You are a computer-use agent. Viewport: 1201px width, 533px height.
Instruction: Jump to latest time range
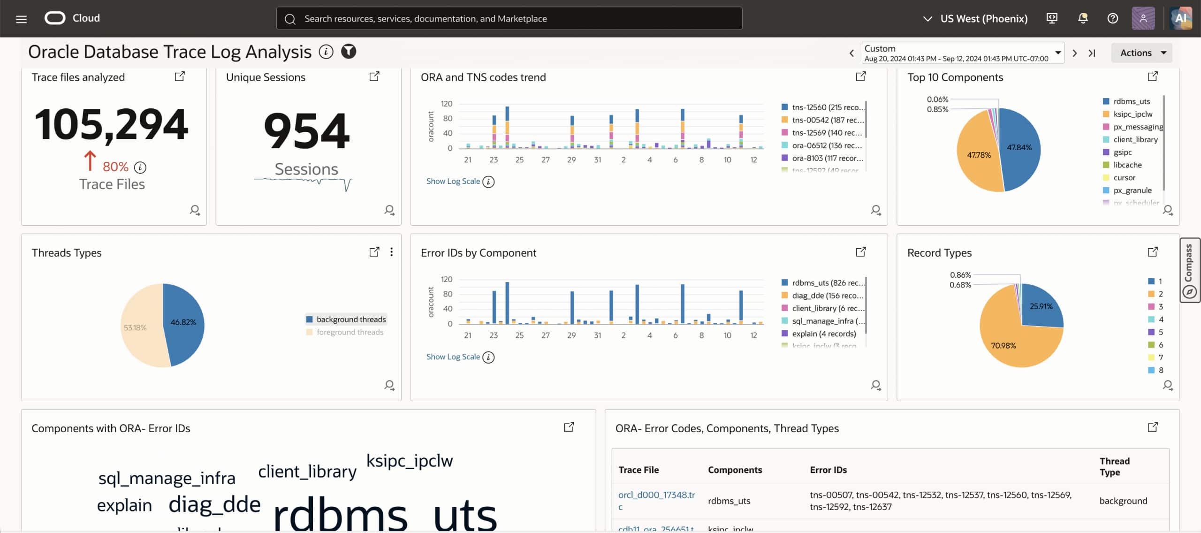click(x=1092, y=53)
